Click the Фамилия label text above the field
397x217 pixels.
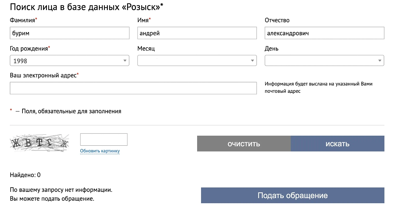(x=23, y=20)
